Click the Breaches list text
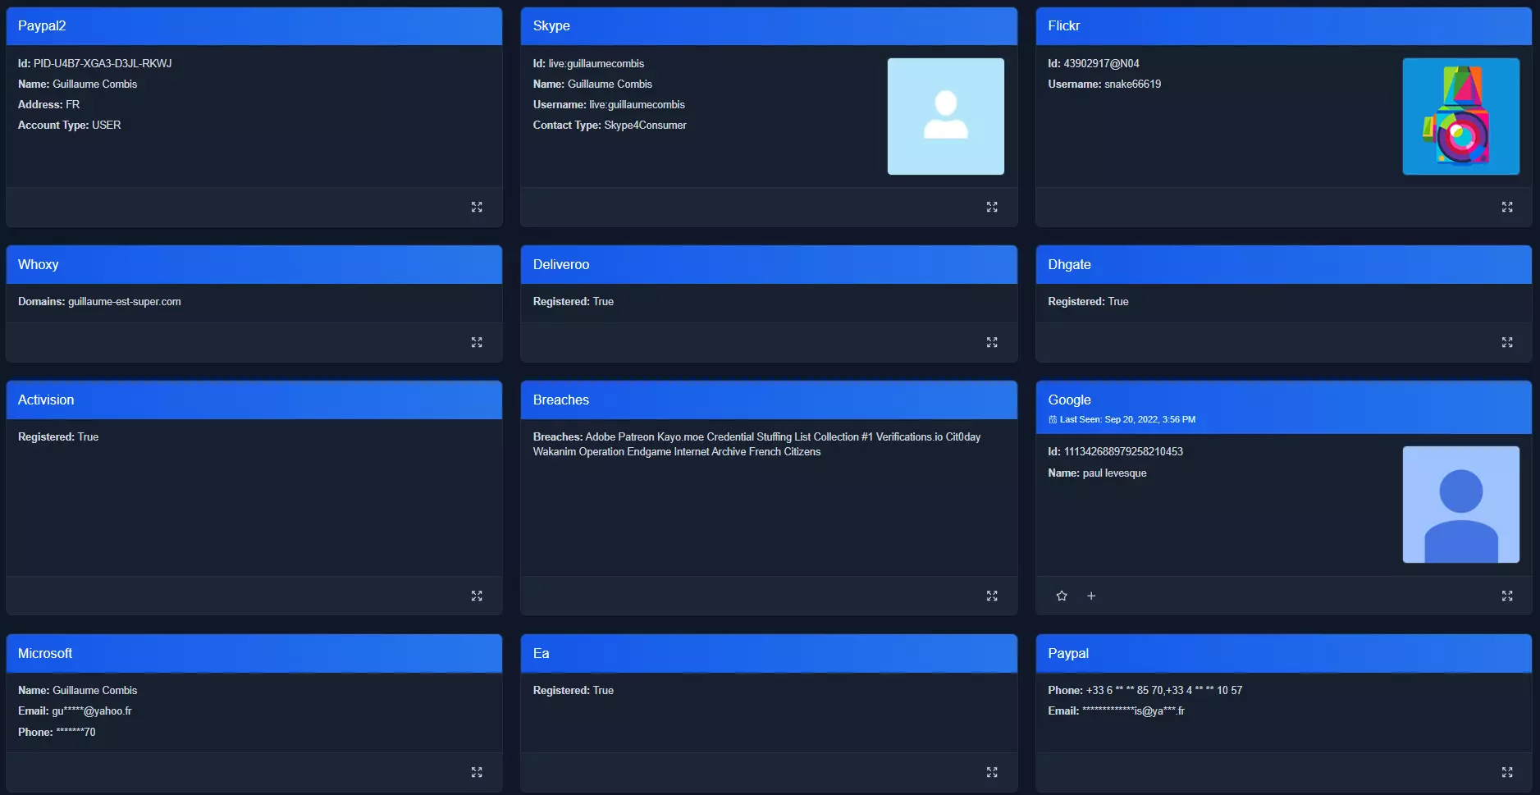Viewport: 1540px width, 795px height. [756, 444]
